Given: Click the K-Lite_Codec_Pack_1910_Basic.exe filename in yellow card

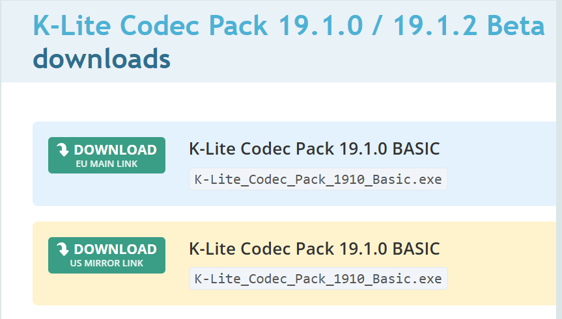Looking at the screenshot, I should coord(318,279).
